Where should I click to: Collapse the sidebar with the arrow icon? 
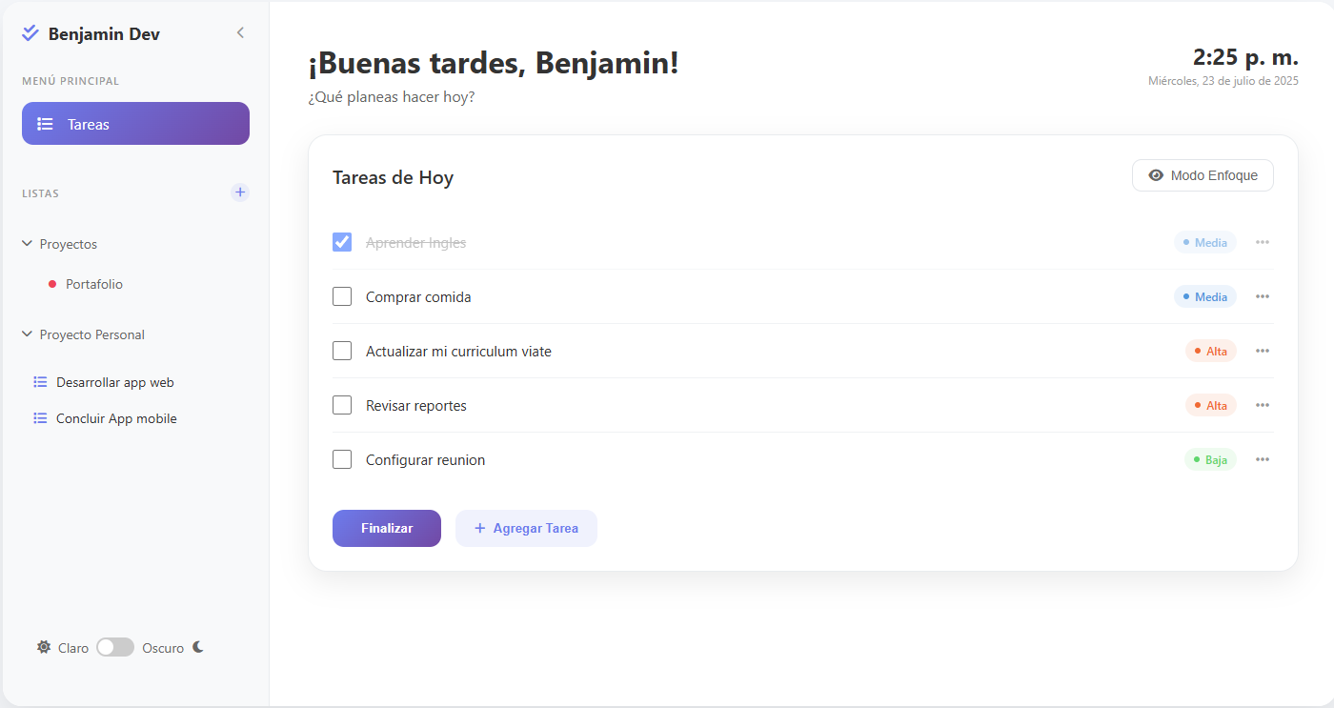tap(240, 32)
